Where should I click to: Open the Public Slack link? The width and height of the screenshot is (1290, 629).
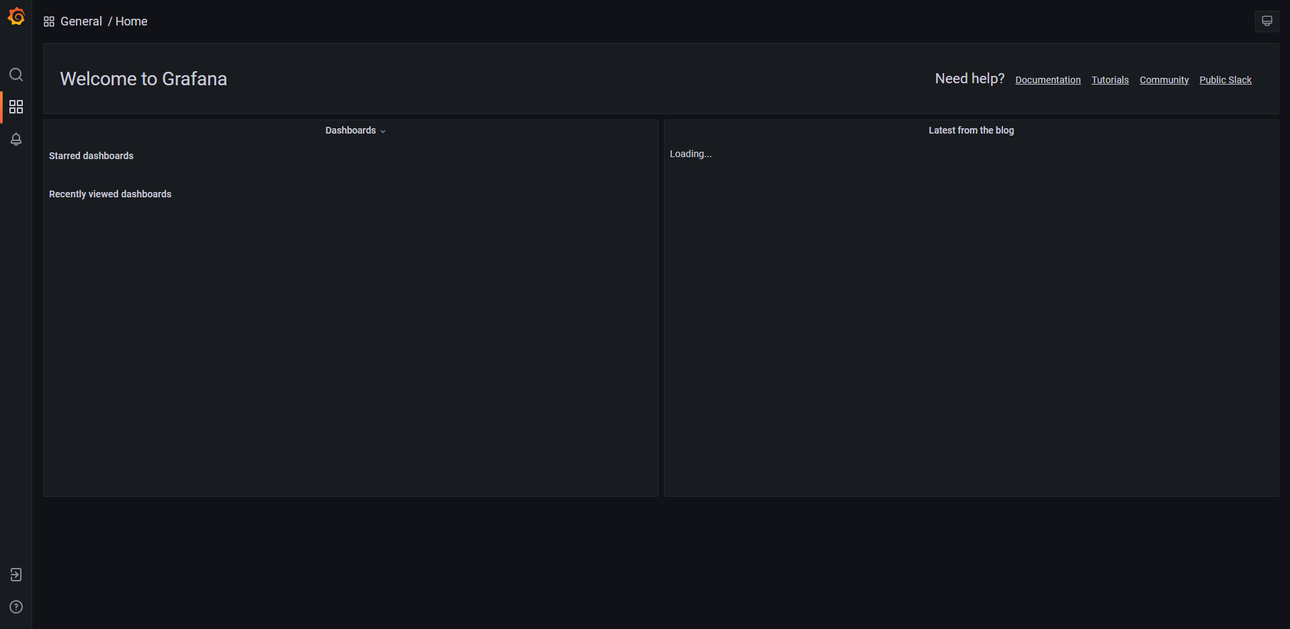point(1225,80)
